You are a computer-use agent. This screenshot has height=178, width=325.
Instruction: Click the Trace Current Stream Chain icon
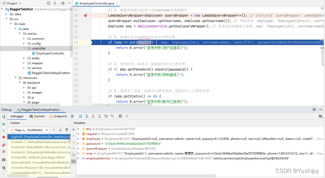coord(127,116)
